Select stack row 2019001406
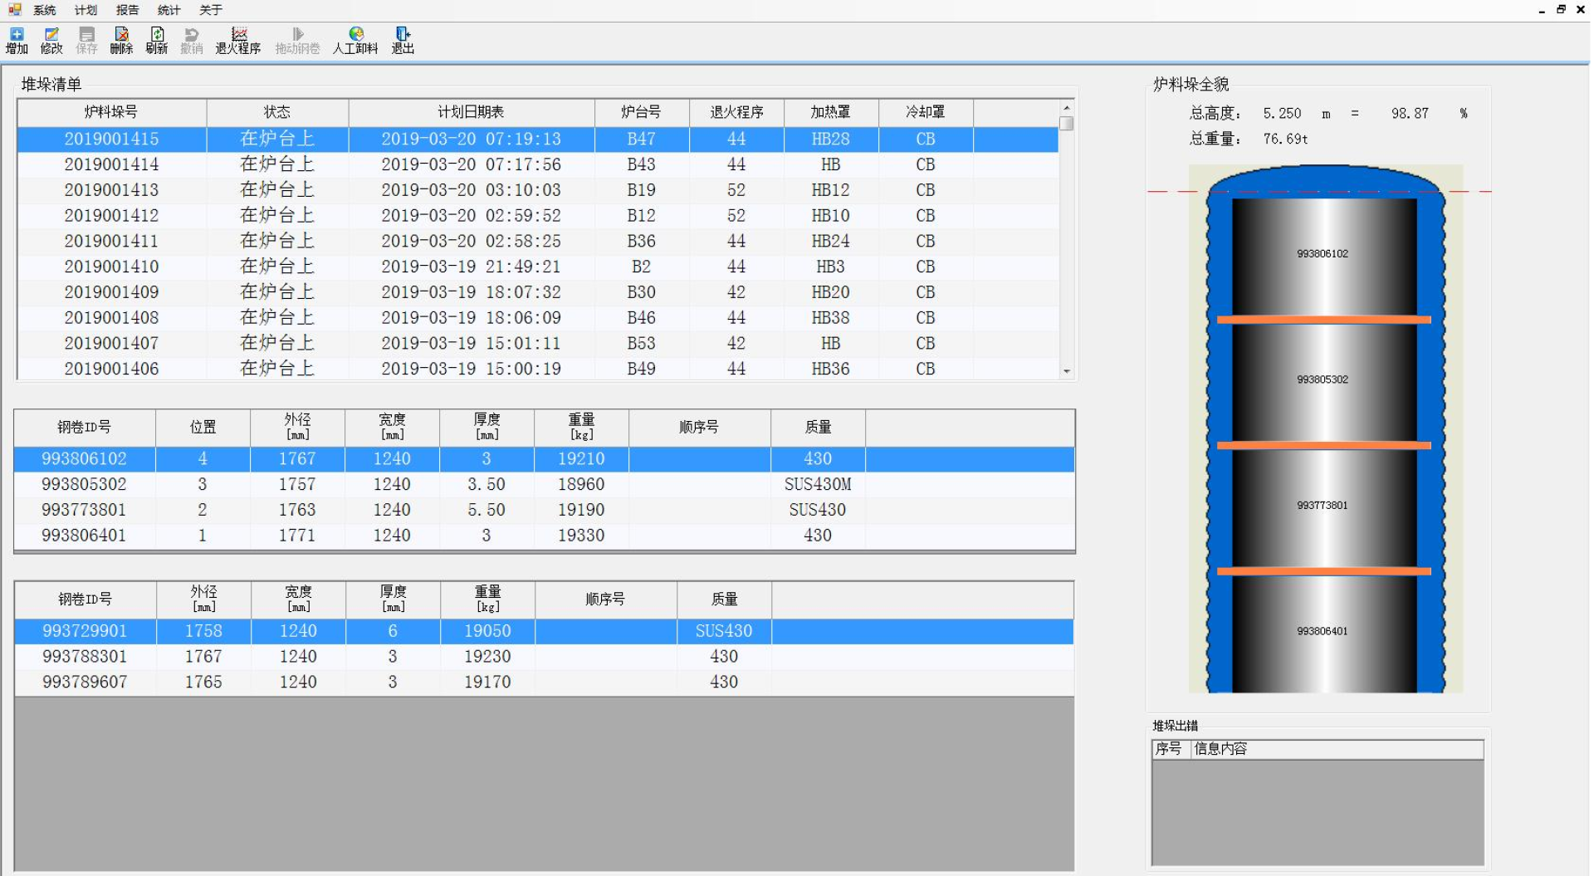The width and height of the screenshot is (1594, 876). click(x=537, y=369)
